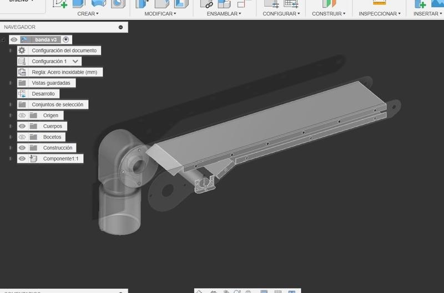
Task: Click the Insert icon with green plus
Action: click(x=420, y=4)
